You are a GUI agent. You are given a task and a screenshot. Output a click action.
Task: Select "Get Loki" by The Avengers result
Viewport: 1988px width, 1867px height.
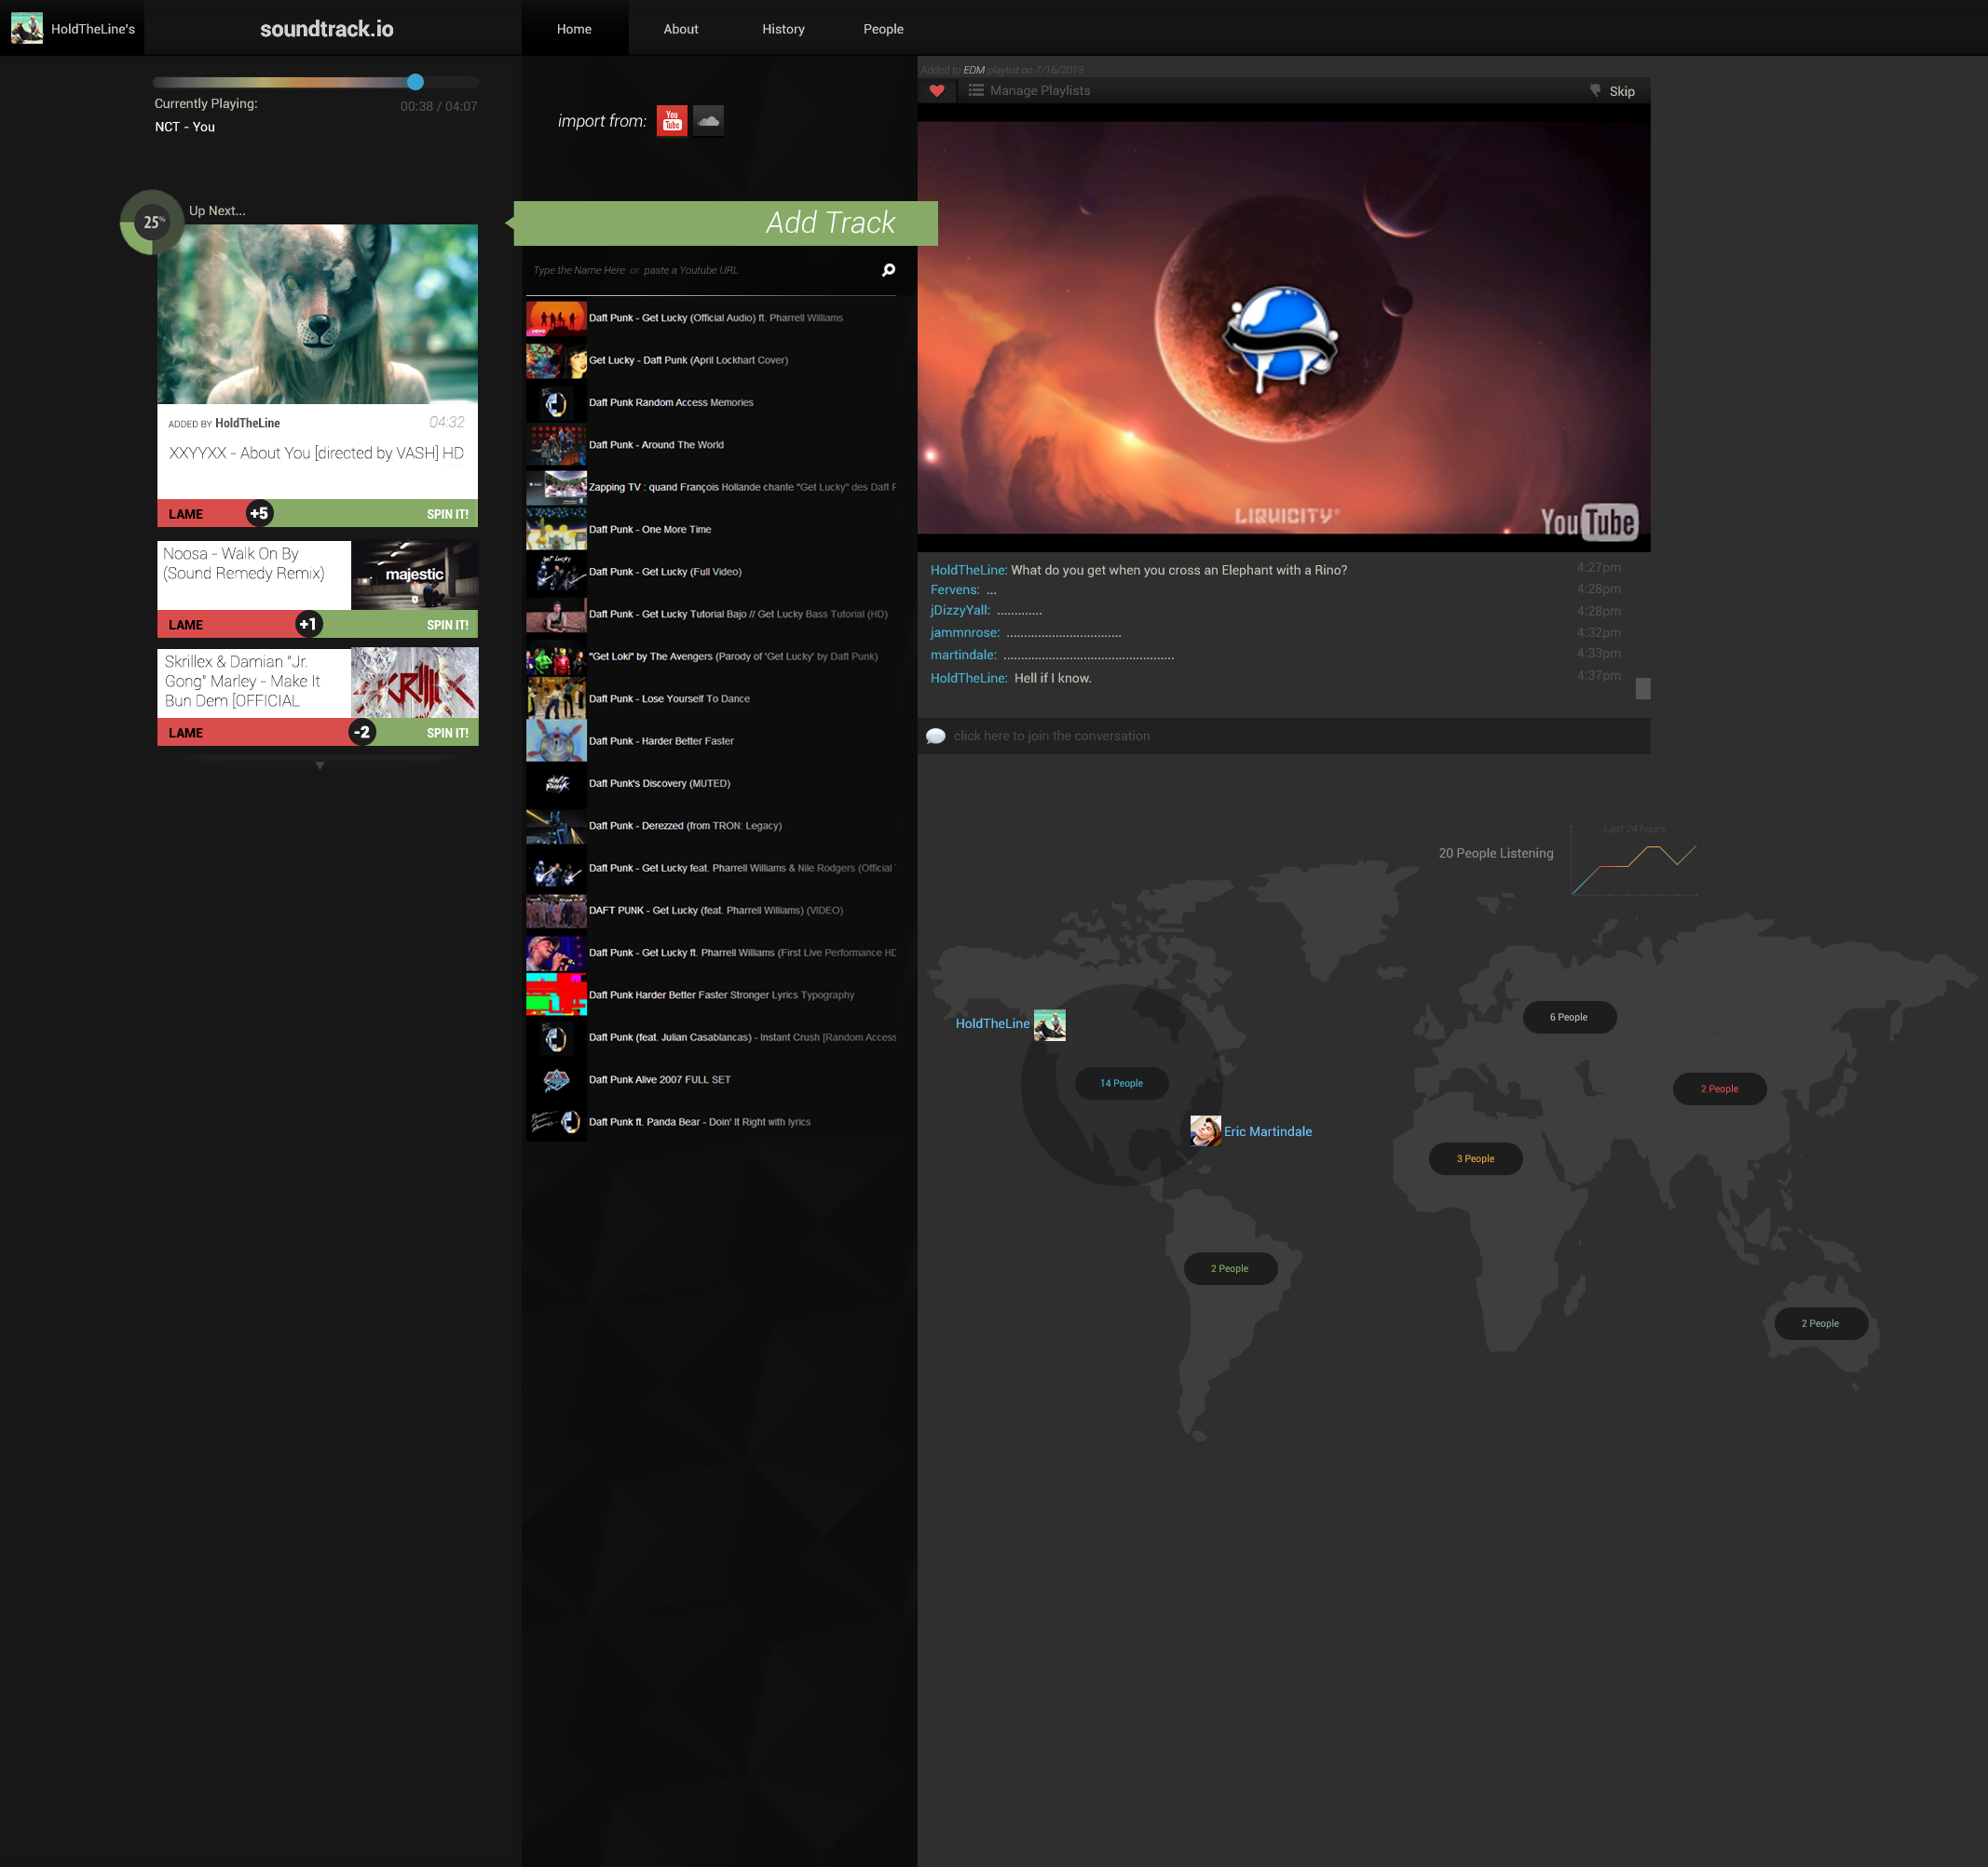pos(711,656)
